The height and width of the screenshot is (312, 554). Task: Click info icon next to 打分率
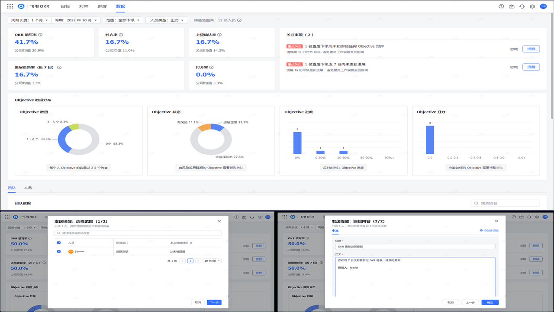212,67
